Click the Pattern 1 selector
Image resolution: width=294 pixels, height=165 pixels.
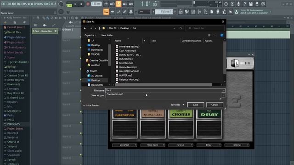click(164, 11)
